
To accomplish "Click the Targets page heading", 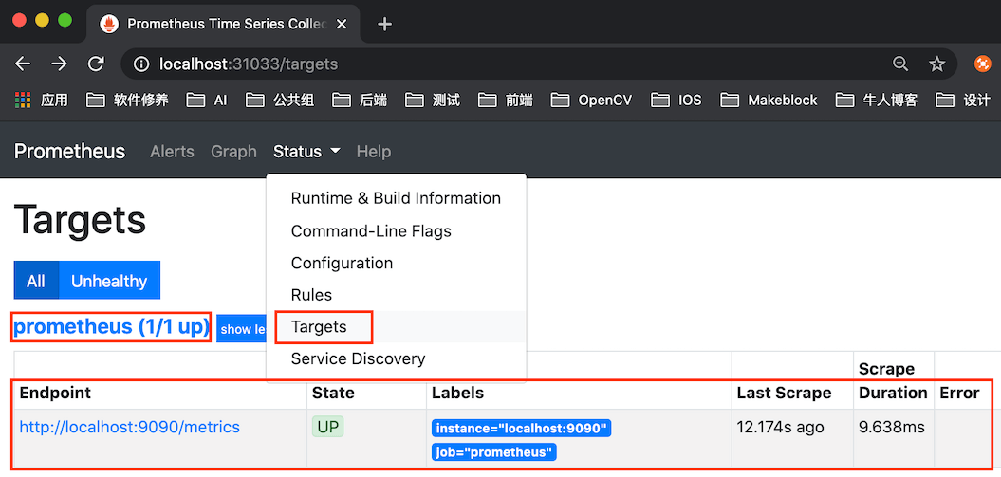I will click(x=80, y=220).
